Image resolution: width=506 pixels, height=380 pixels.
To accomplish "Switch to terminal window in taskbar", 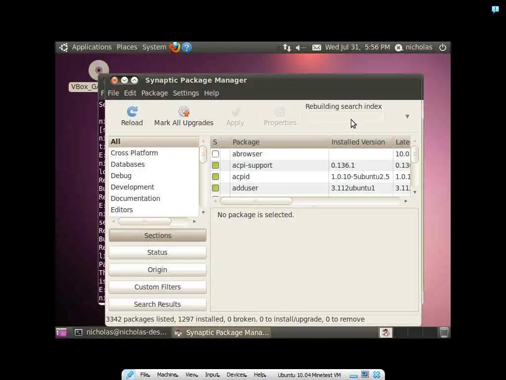I will (121, 332).
